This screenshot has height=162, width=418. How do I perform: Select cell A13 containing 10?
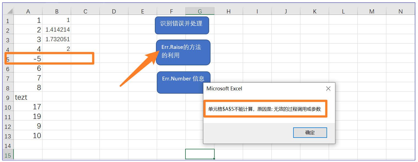pyautogui.click(x=28, y=135)
